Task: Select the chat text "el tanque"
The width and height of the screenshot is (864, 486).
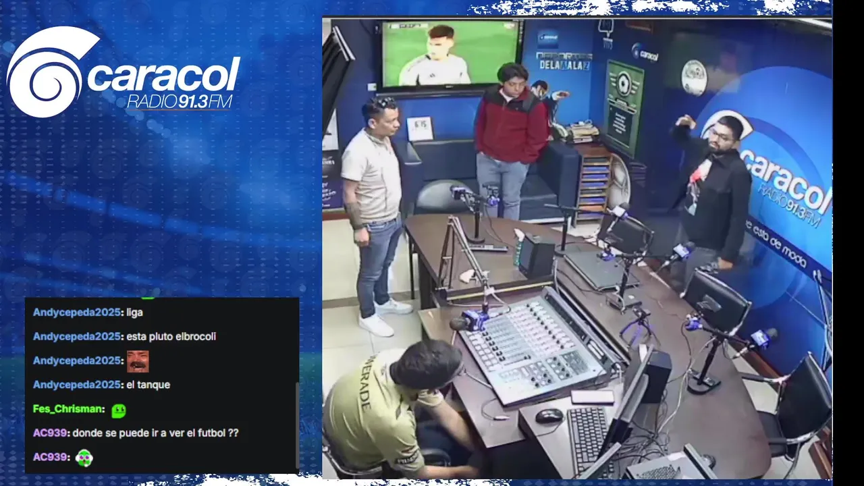Action: pyautogui.click(x=148, y=385)
